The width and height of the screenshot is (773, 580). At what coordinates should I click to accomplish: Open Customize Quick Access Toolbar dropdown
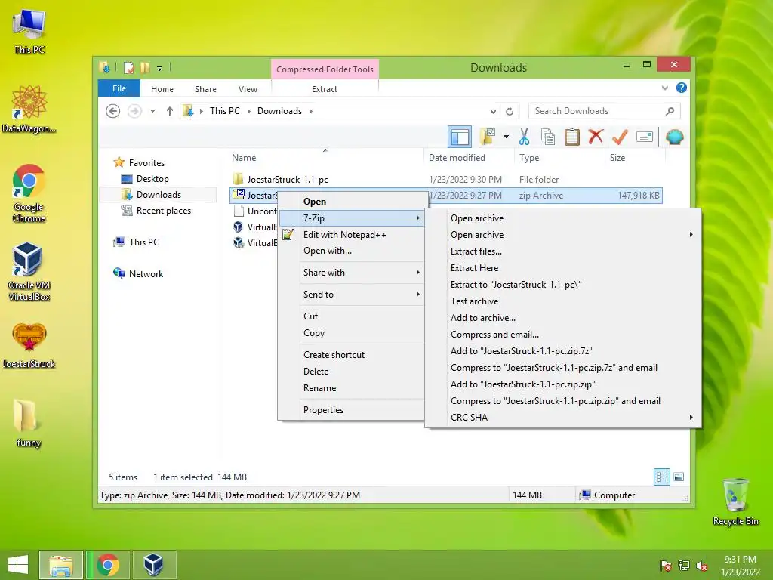(160, 69)
